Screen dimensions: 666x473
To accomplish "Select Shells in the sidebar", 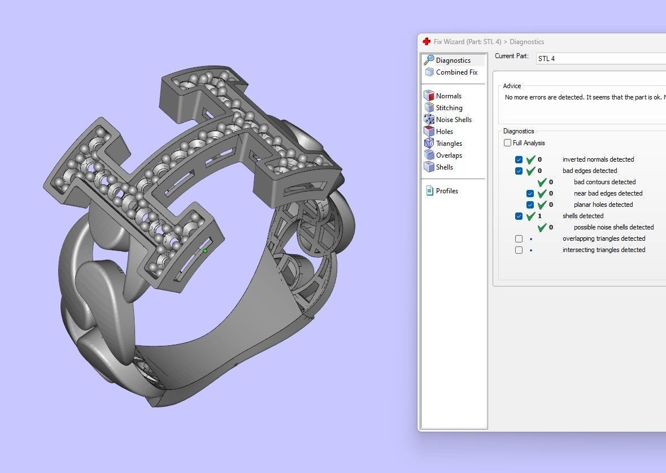I will (x=445, y=167).
